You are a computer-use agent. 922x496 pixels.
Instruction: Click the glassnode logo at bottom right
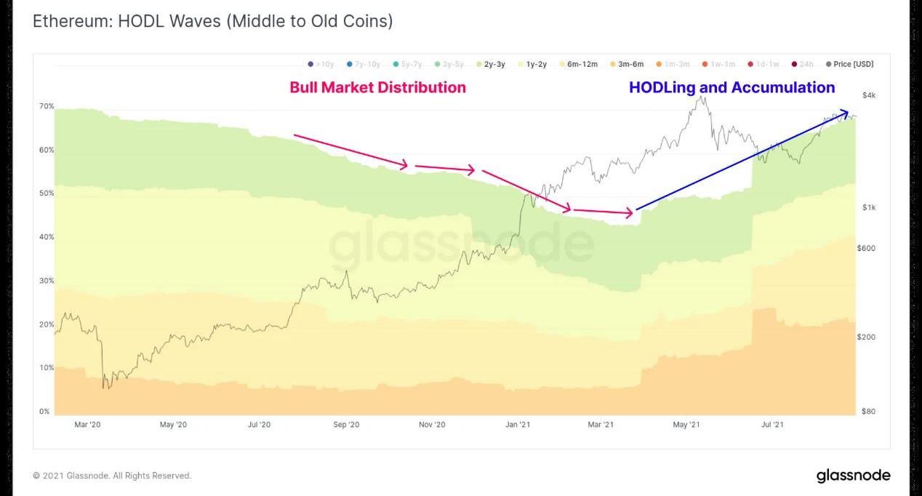[x=853, y=476]
